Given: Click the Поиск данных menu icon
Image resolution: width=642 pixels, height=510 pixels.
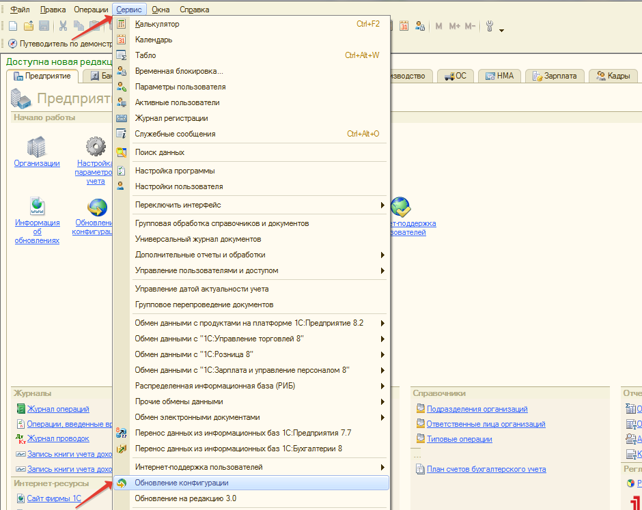Looking at the screenshot, I should click(122, 152).
